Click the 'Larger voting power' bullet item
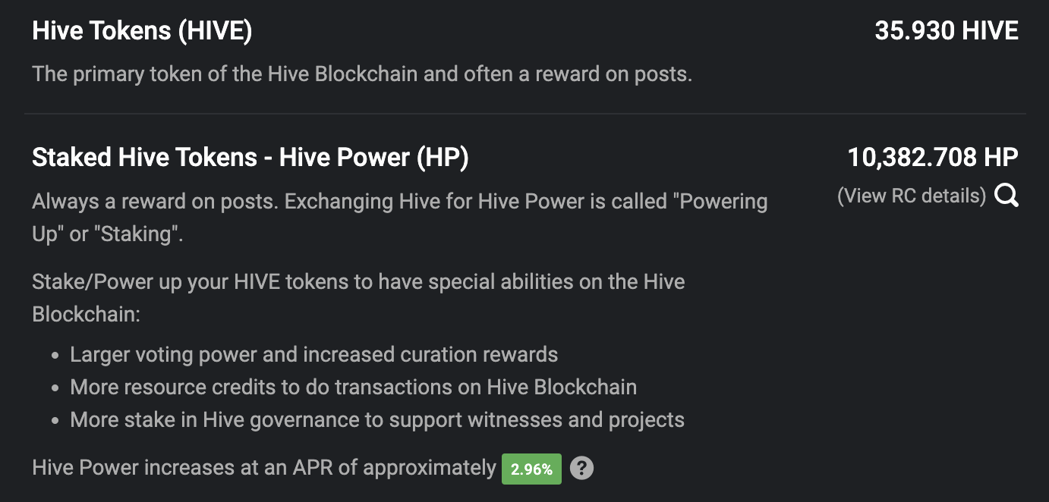Image resolution: width=1049 pixels, height=502 pixels. tap(314, 354)
